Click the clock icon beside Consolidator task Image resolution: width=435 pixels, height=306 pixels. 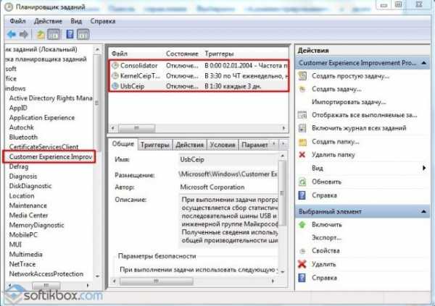[x=115, y=66]
